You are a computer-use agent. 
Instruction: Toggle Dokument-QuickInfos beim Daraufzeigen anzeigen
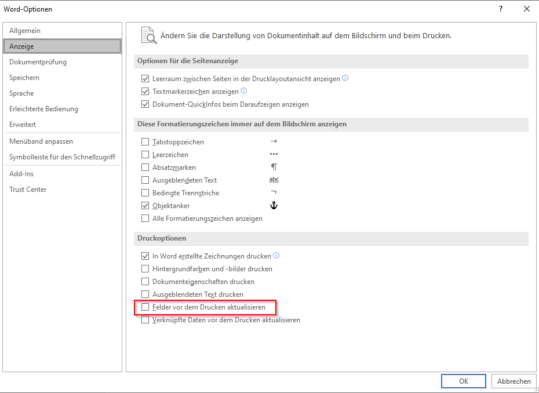pos(145,104)
